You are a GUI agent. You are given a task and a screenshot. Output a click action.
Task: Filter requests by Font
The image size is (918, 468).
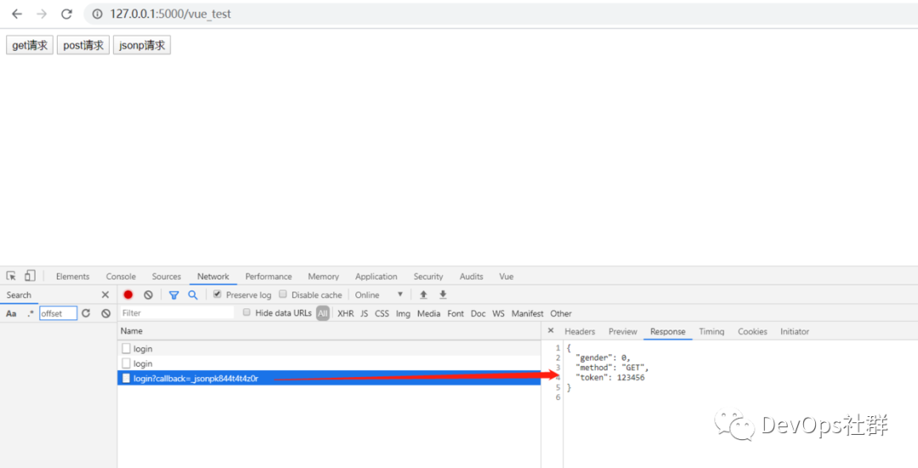[x=456, y=313]
